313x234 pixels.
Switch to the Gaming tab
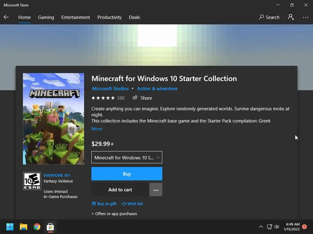click(46, 17)
